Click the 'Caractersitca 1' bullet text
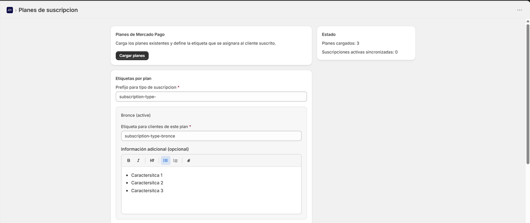The image size is (530, 223). click(x=147, y=175)
